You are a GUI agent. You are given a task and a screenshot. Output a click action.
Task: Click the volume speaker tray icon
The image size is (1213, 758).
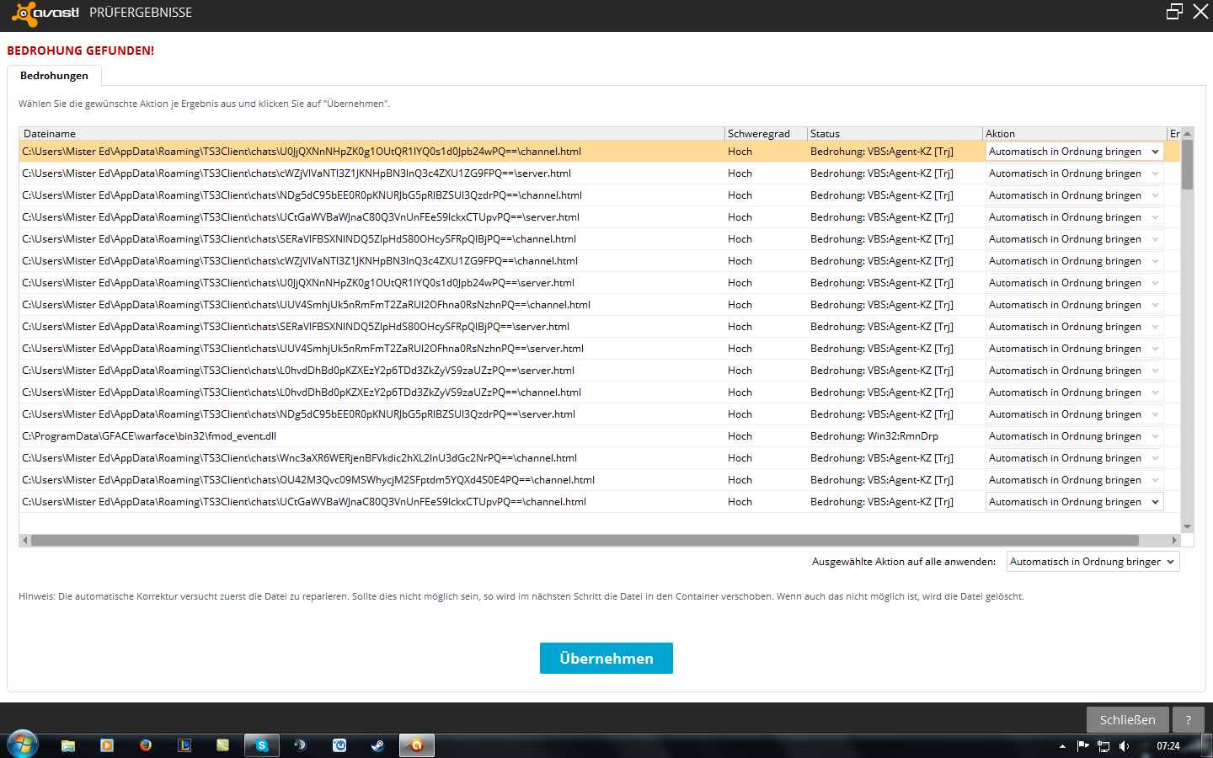coord(1124,746)
